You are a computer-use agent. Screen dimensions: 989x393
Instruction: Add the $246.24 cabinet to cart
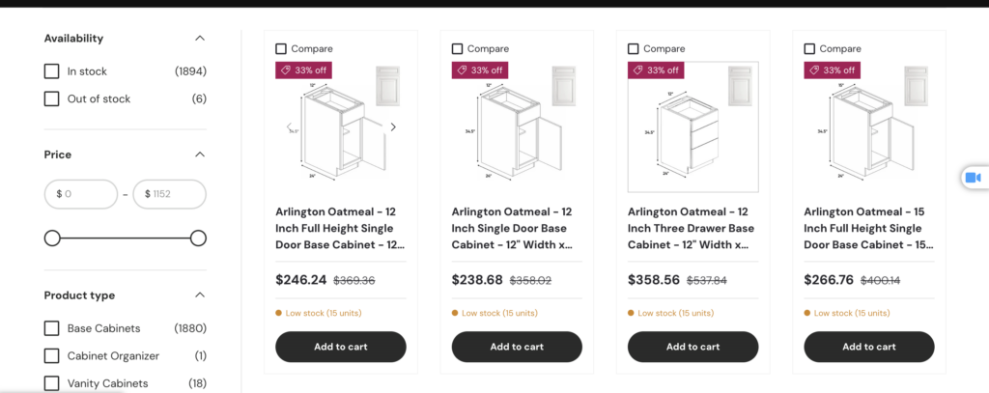tap(341, 347)
